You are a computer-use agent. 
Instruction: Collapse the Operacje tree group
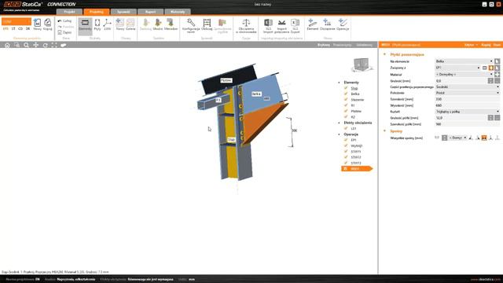tap(339, 134)
